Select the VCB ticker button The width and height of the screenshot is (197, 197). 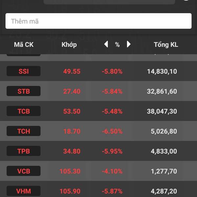24,171
